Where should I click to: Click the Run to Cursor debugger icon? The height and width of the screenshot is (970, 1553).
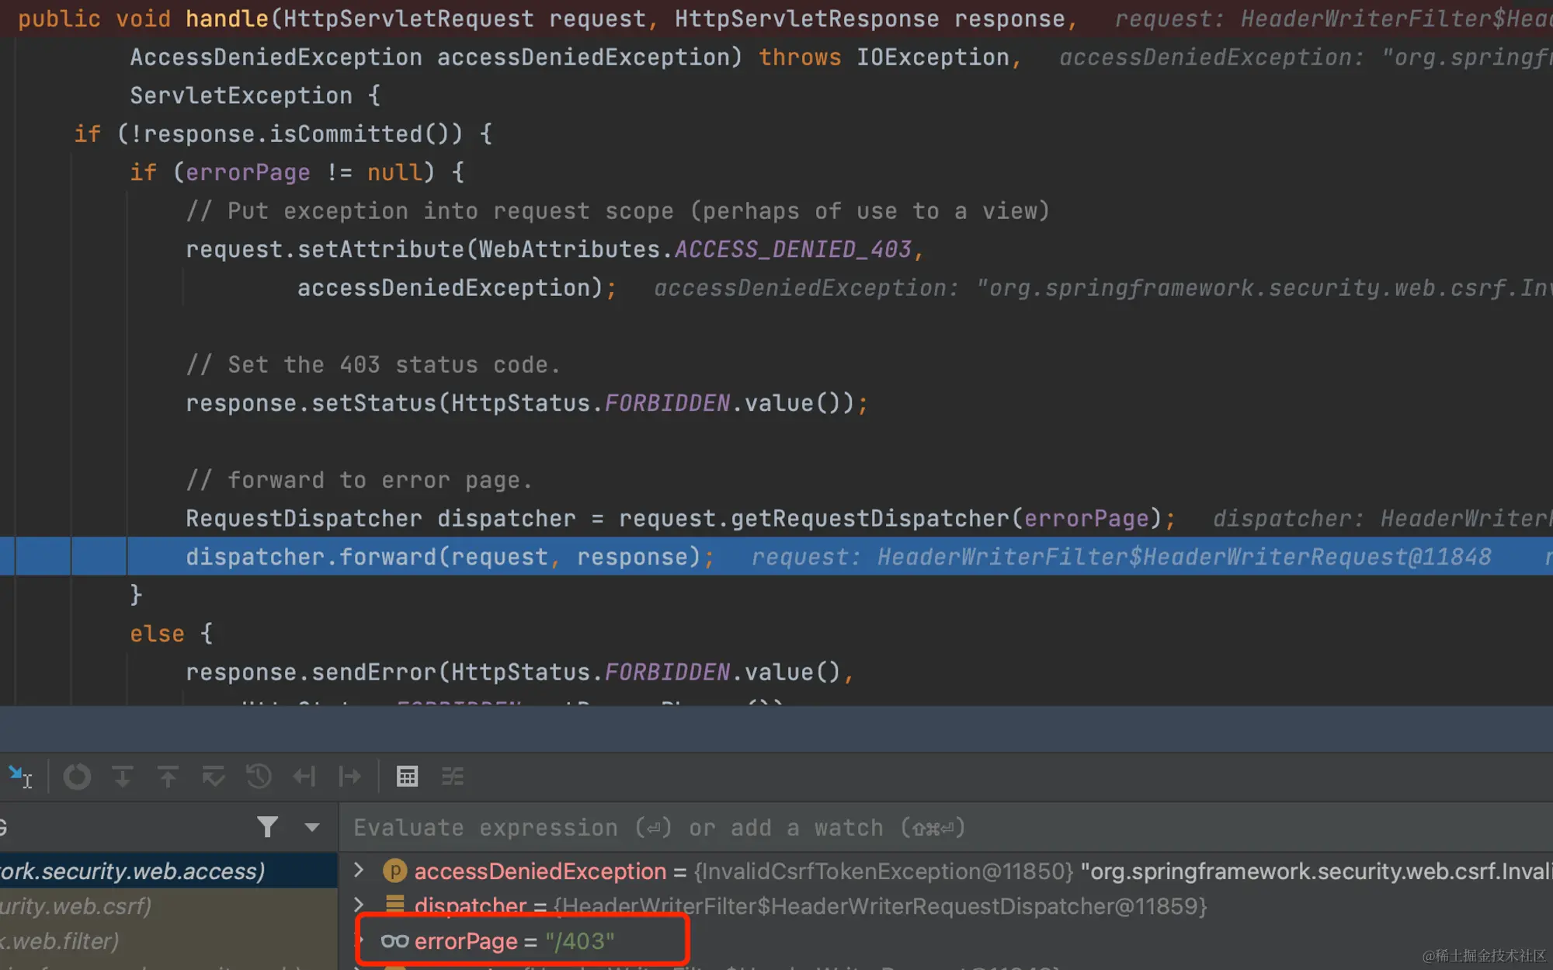point(20,776)
